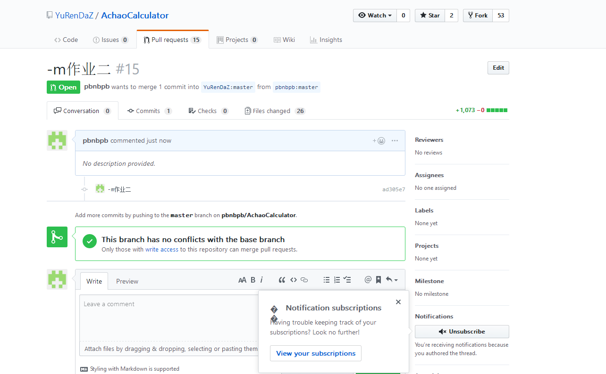The image size is (606, 374).
Task: Click the Reviewers sidebar heading
Action: click(429, 140)
